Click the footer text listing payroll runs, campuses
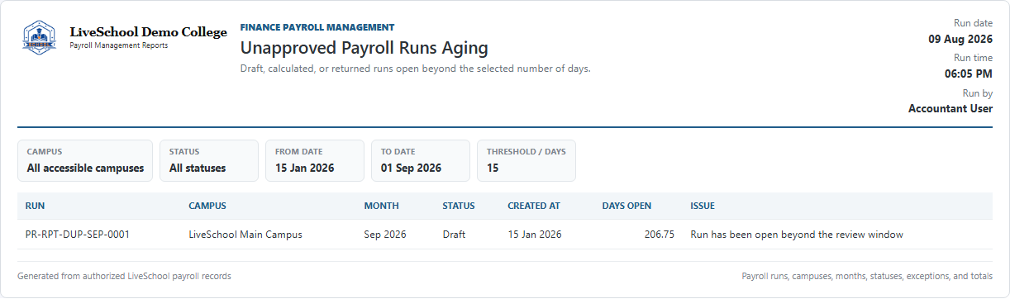The height and width of the screenshot is (299, 1010). 867,276
